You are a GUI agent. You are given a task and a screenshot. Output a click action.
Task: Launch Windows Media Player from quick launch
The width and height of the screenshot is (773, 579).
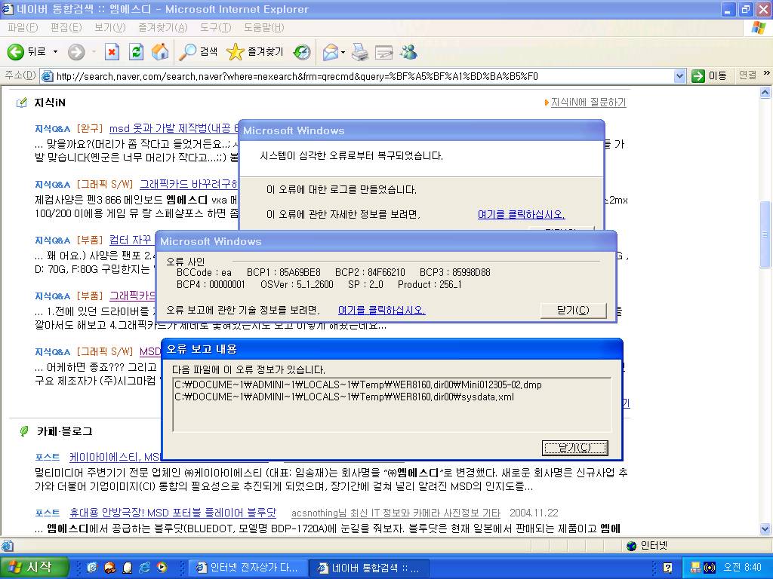(x=162, y=568)
